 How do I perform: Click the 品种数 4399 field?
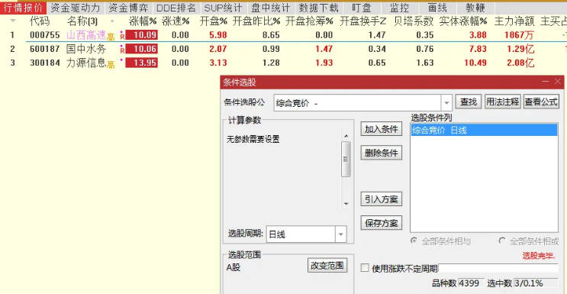(x=471, y=283)
